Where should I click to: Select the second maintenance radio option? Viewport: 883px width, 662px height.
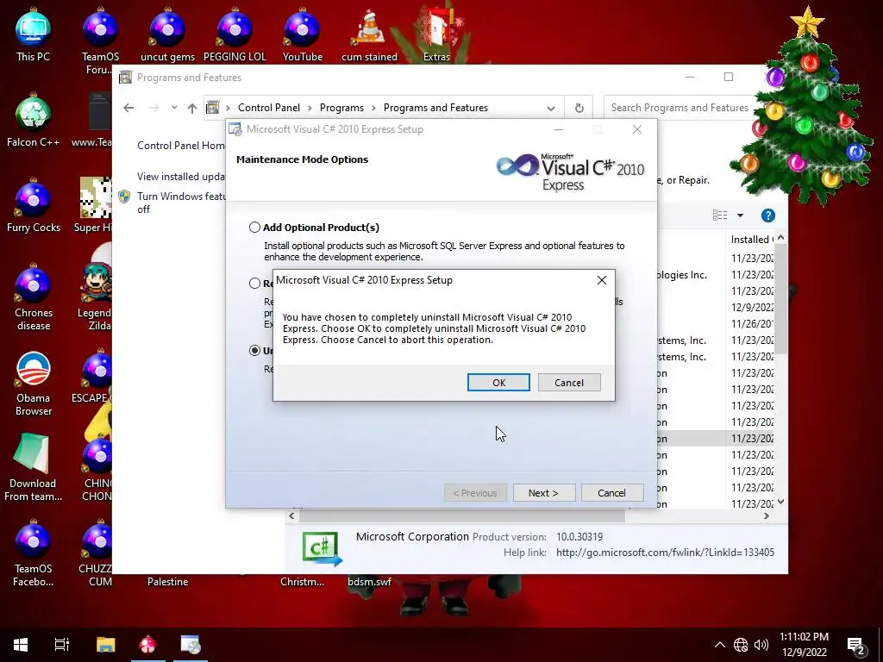click(254, 283)
